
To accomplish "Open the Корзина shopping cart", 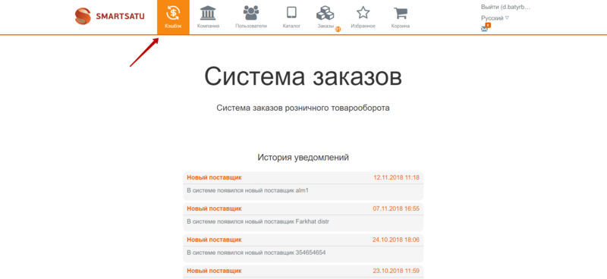I will click(x=401, y=17).
